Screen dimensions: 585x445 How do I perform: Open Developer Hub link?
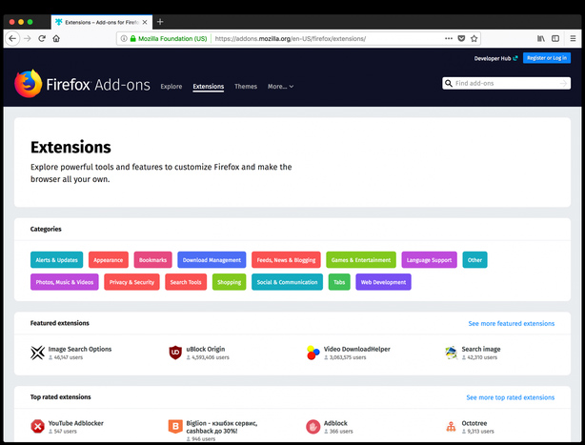click(x=495, y=58)
